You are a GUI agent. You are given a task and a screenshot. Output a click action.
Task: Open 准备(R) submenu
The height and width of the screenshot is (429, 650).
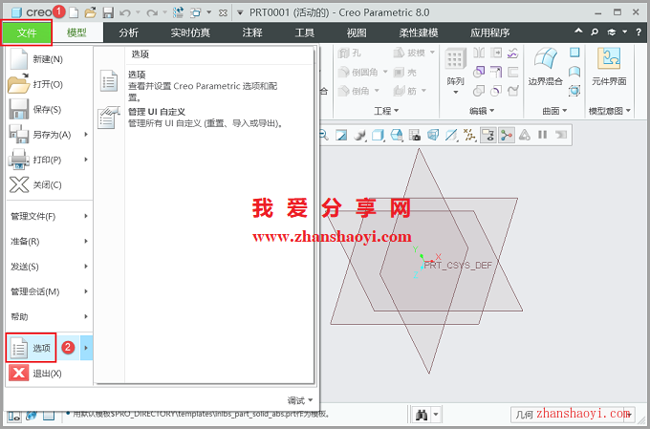[50, 241]
